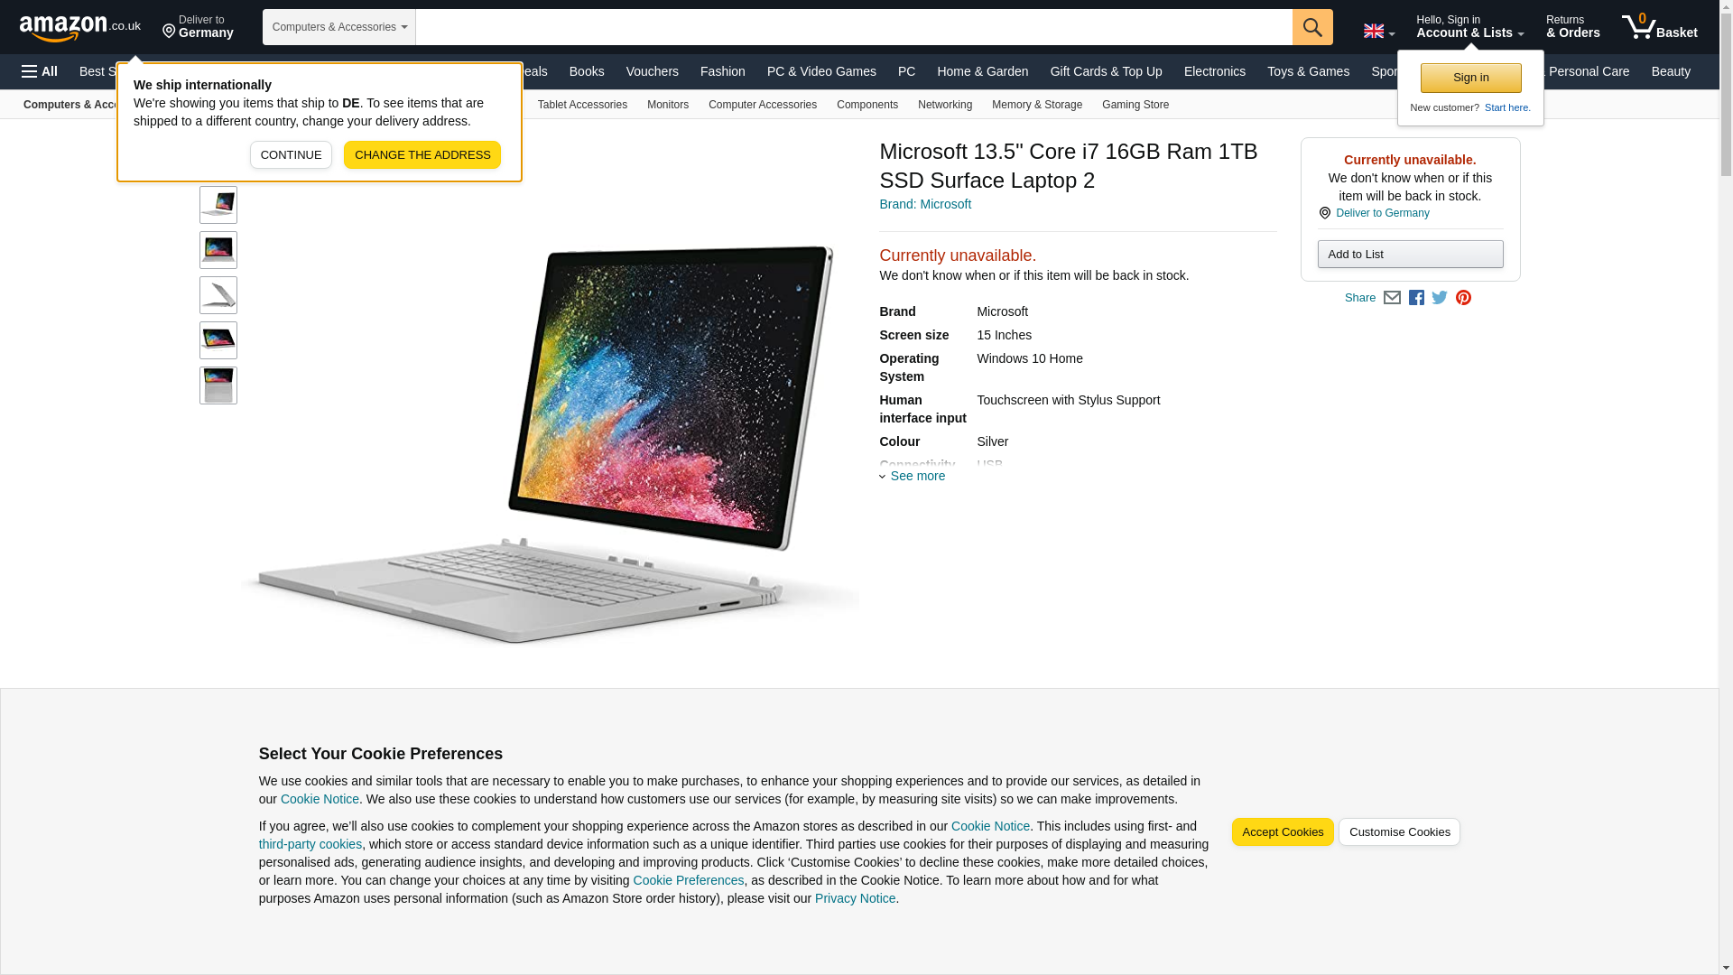Click the Amazon.co.uk logo
The width and height of the screenshot is (1733, 975).
80,27
